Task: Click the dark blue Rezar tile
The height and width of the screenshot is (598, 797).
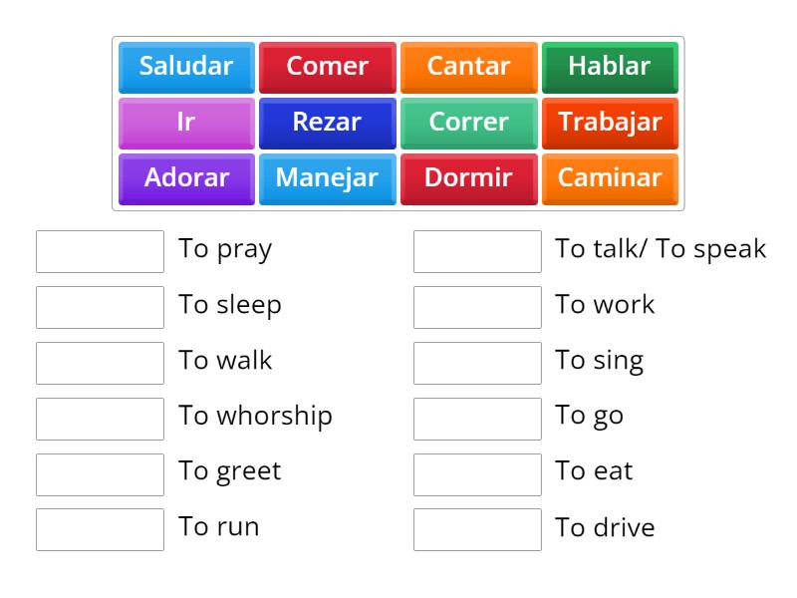Action: (328, 123)
